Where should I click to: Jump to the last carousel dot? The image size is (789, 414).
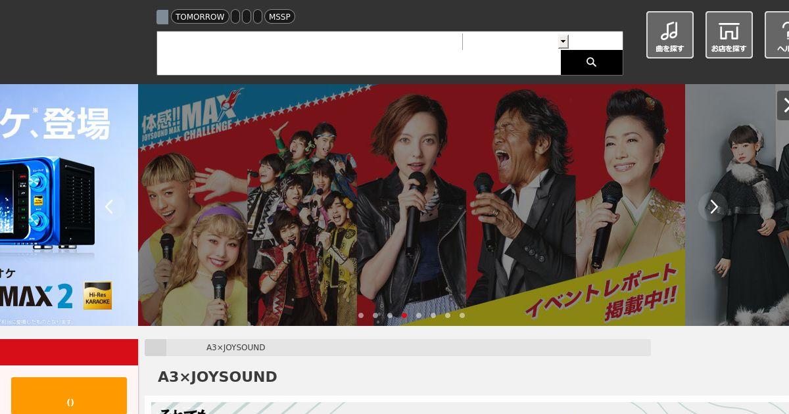pyautogui.click(x=462, y=315)
